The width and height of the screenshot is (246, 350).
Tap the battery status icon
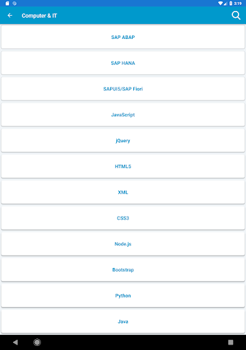231,3
